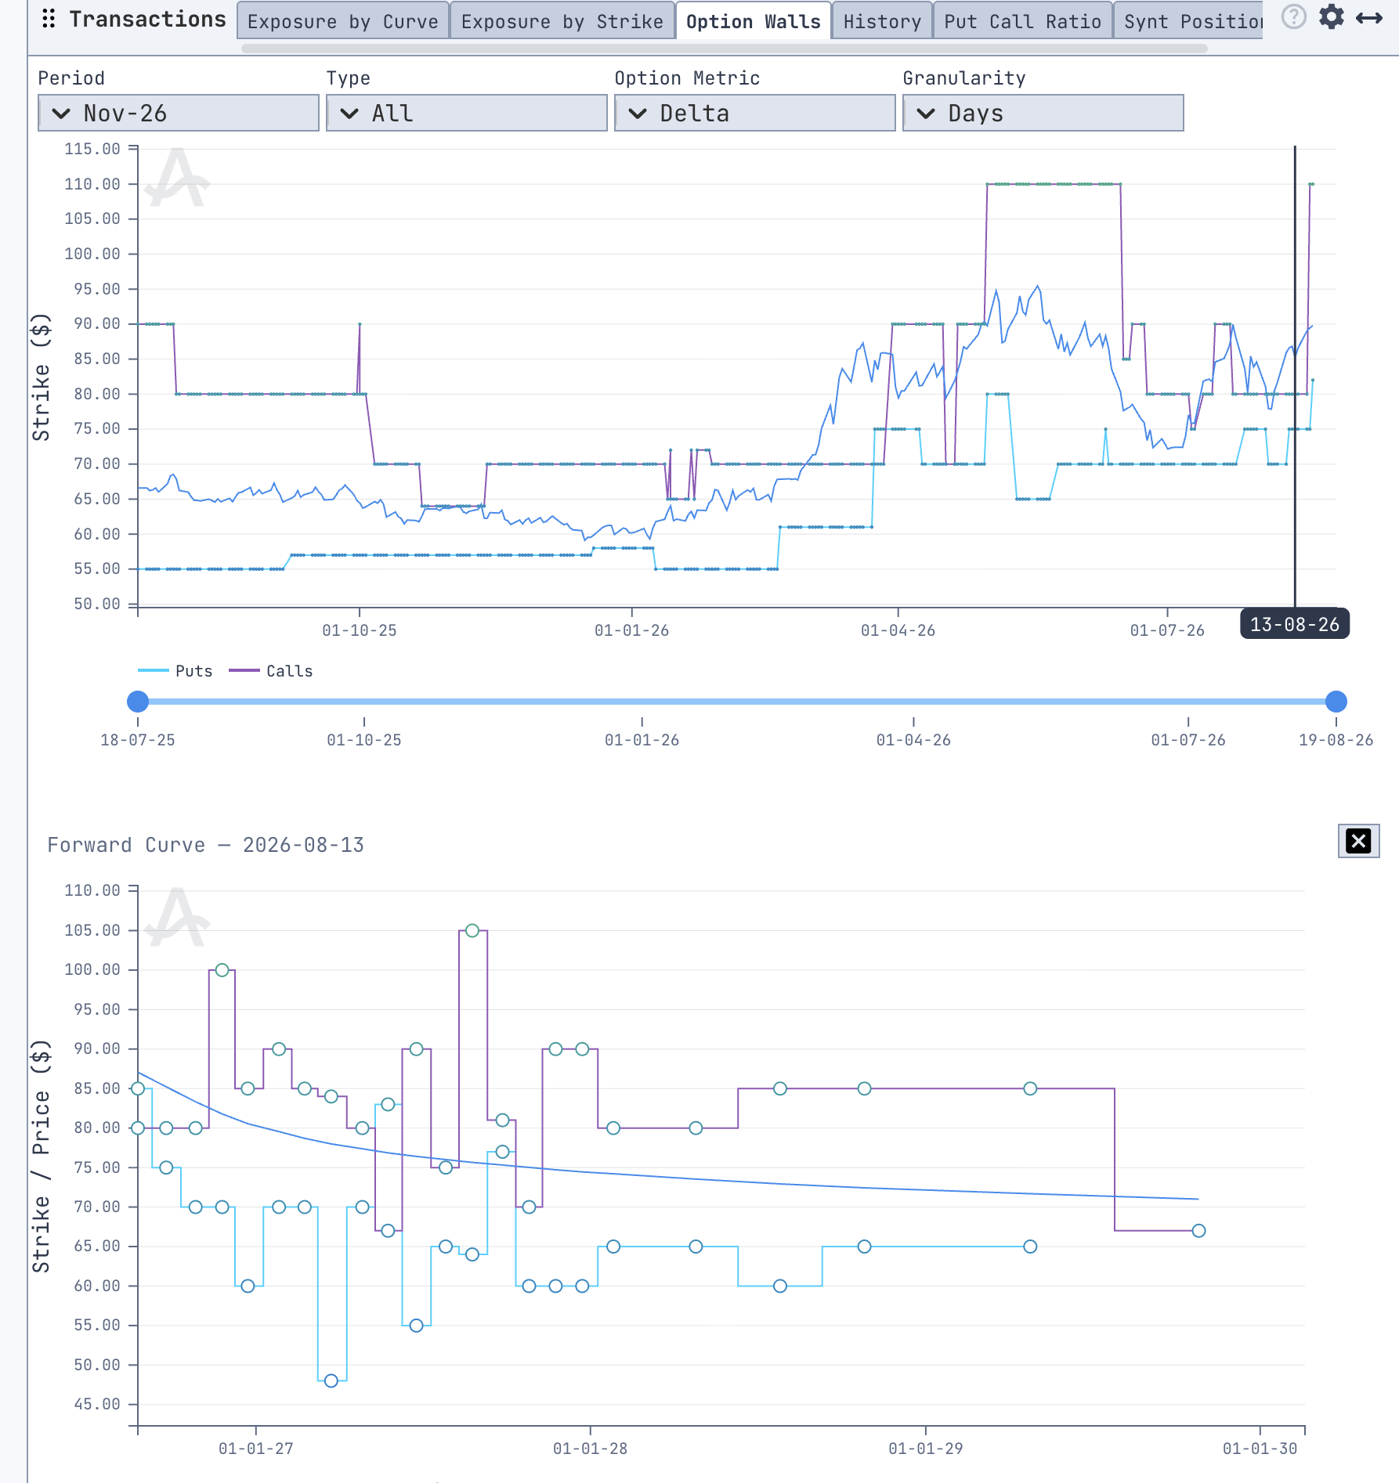Open the settings gear icon
1399x1483 pixels.
(1331, 17)
